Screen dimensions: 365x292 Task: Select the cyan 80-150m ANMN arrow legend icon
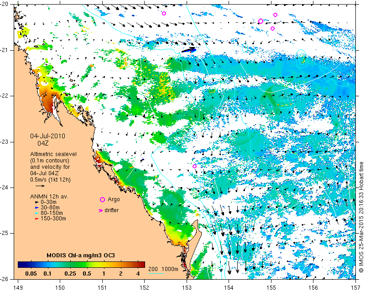point(36,213)
